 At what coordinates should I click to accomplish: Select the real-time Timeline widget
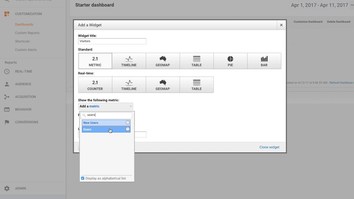[129, 85]
